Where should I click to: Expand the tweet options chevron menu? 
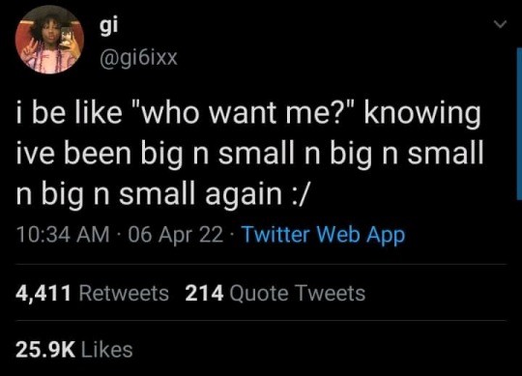[500, 24]
